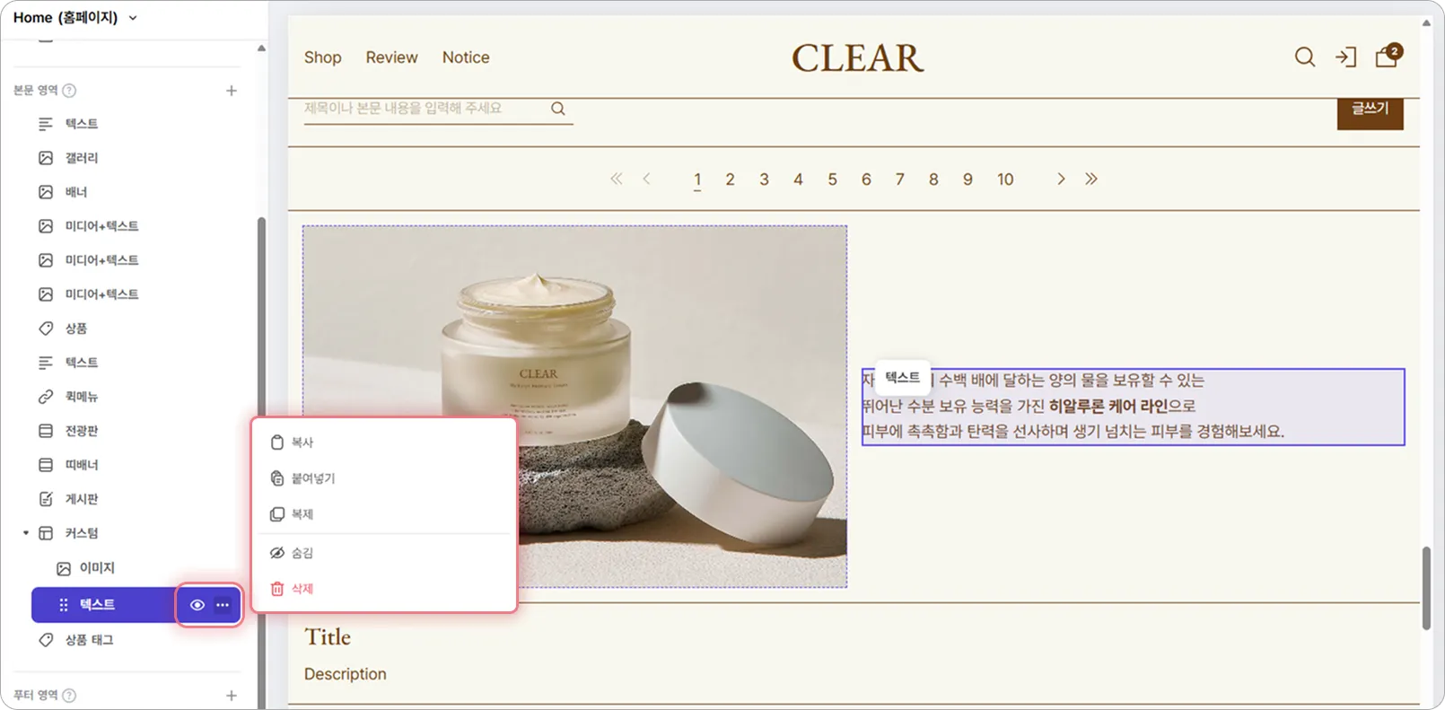Screen dimensions: 1445x710
Task: Add a footer section with 푸터 영역 plus
Action: point(232,696)
